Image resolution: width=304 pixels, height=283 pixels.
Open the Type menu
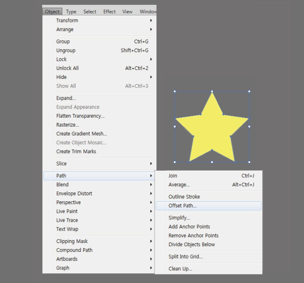pos(71,11)
